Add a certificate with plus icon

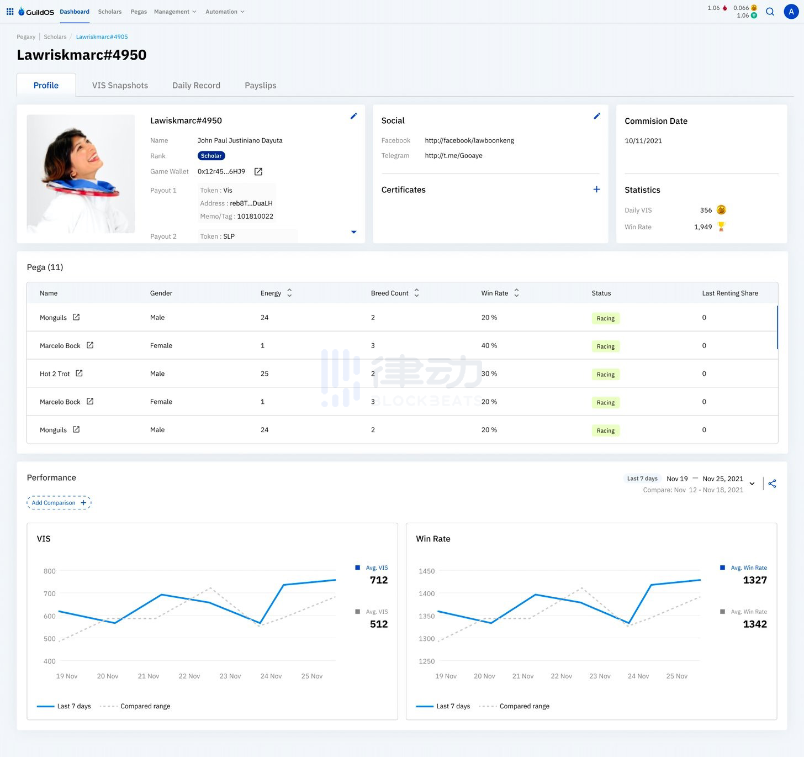point(596,190)
